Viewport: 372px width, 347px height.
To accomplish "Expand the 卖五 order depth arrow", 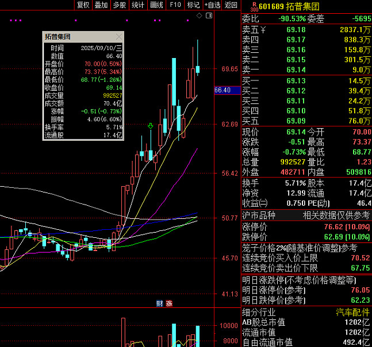I will (264, 29).
